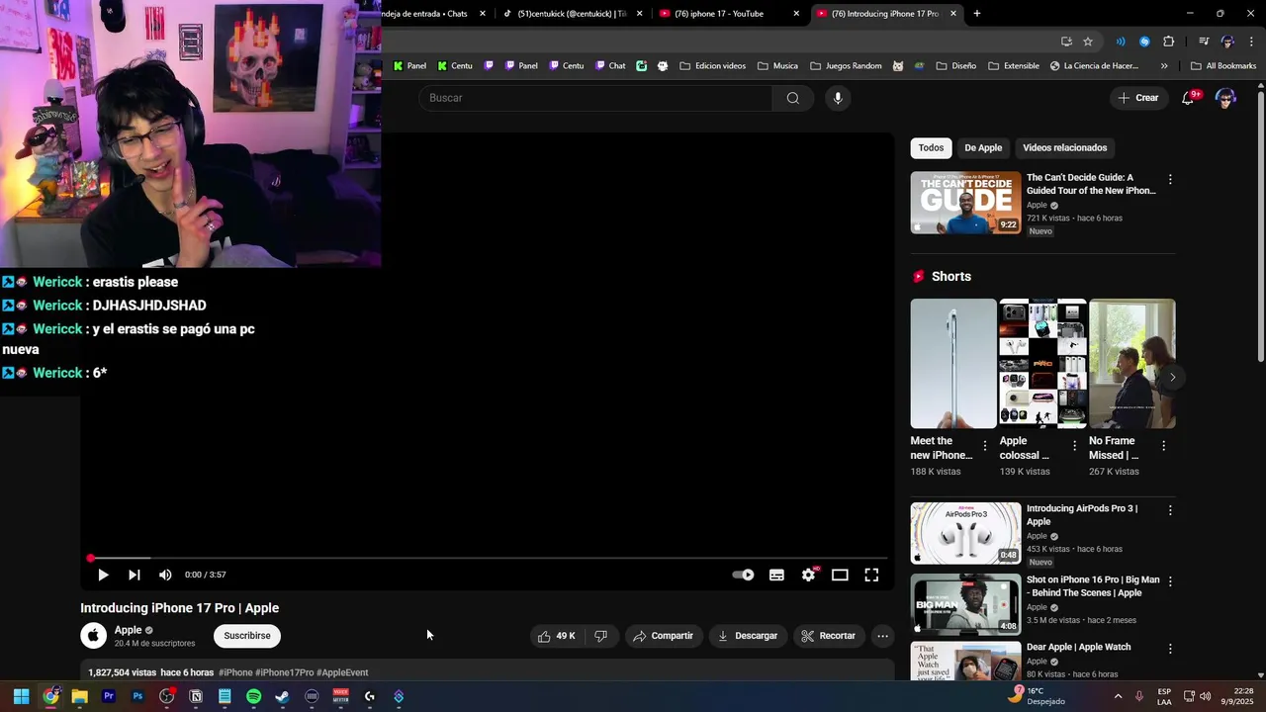Open Chrome media control icon
This screenshot has height=712, width=1266.
1204,42
